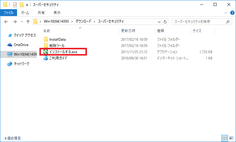Select ネットワーク in the navigation pane
The image size is (236, 142).
click(19, 64)
